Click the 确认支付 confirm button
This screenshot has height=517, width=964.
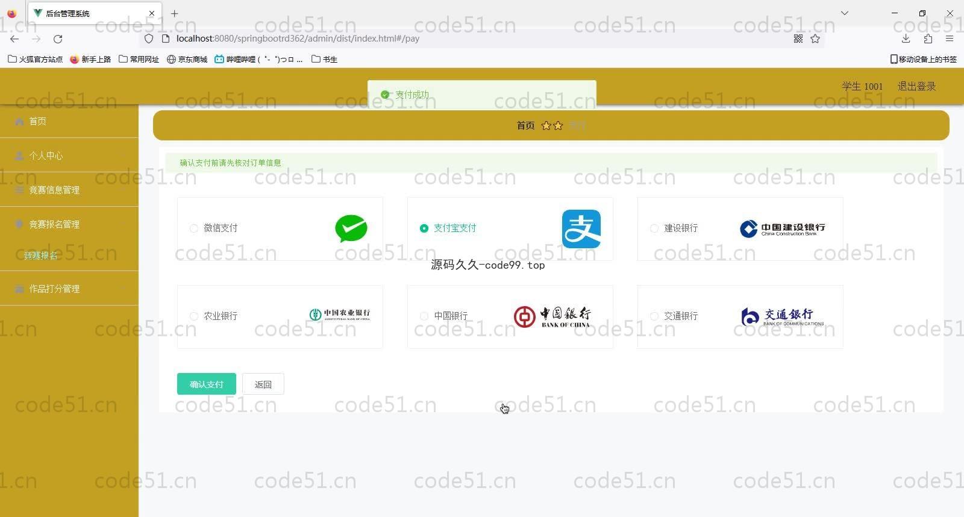[x=207, y=384]
